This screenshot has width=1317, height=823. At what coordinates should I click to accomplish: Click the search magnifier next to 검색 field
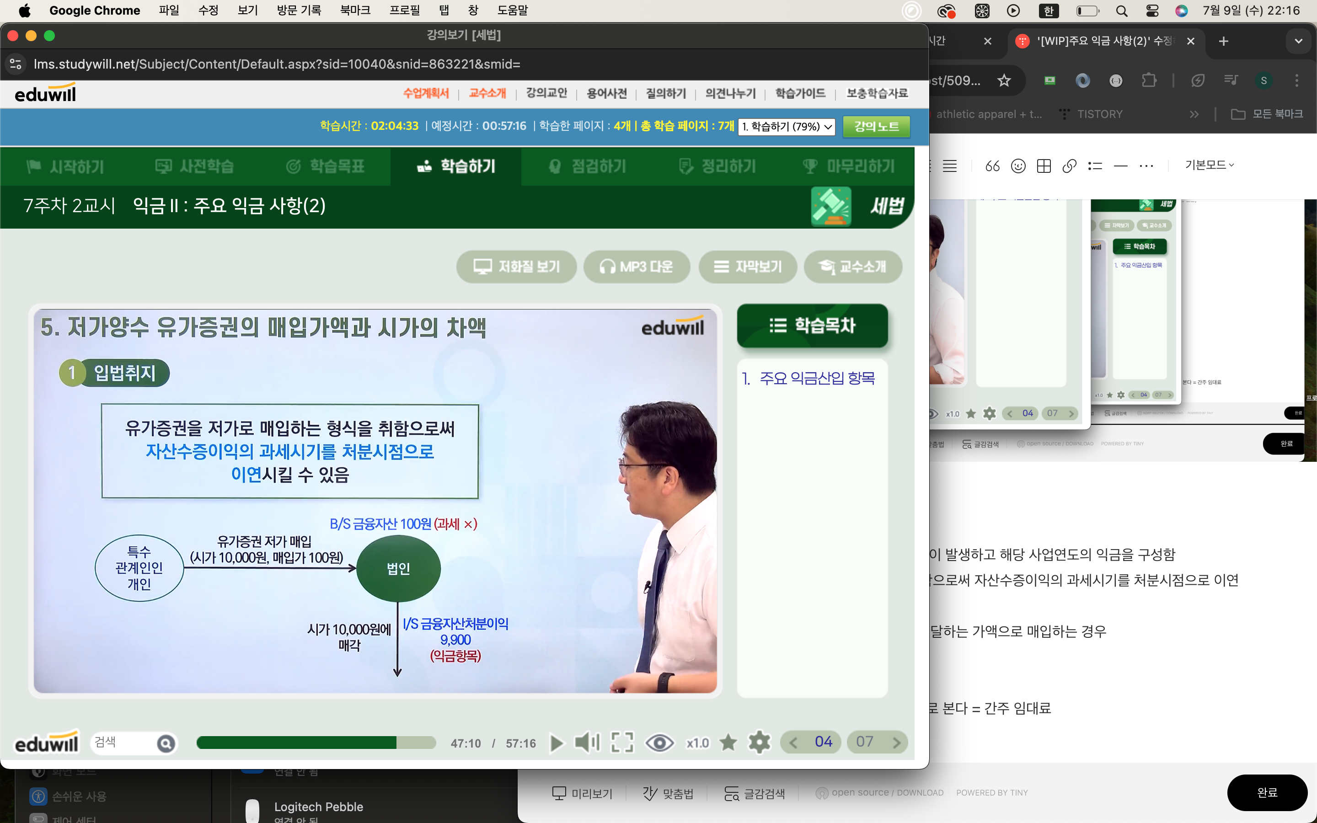click(166, 743)
